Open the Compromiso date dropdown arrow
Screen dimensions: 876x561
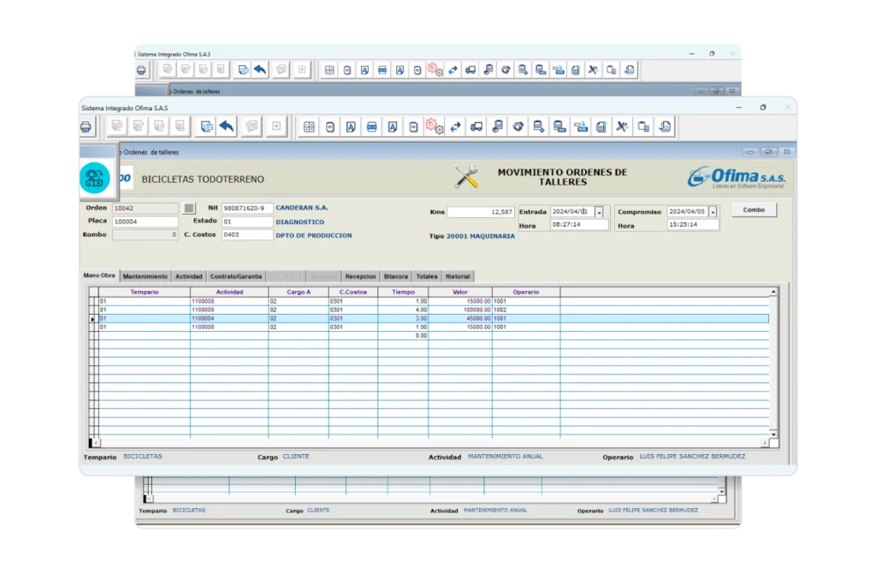point(713,212)
